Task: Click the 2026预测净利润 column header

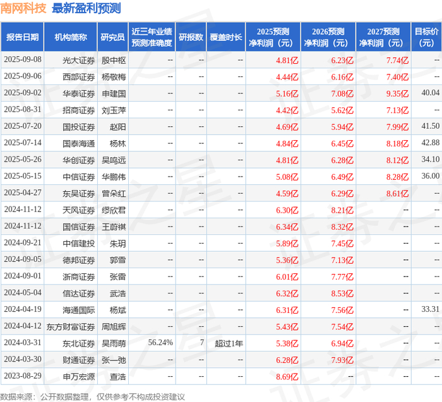Action: pos(328,37)
